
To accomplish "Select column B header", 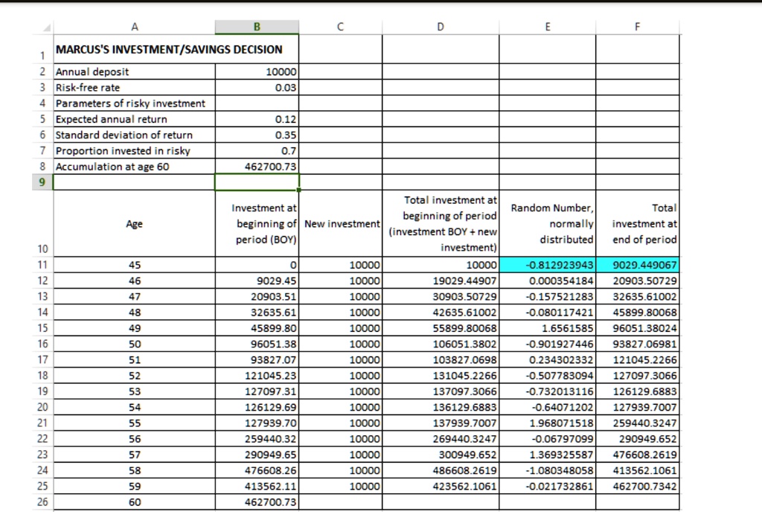I will [257, 28].
